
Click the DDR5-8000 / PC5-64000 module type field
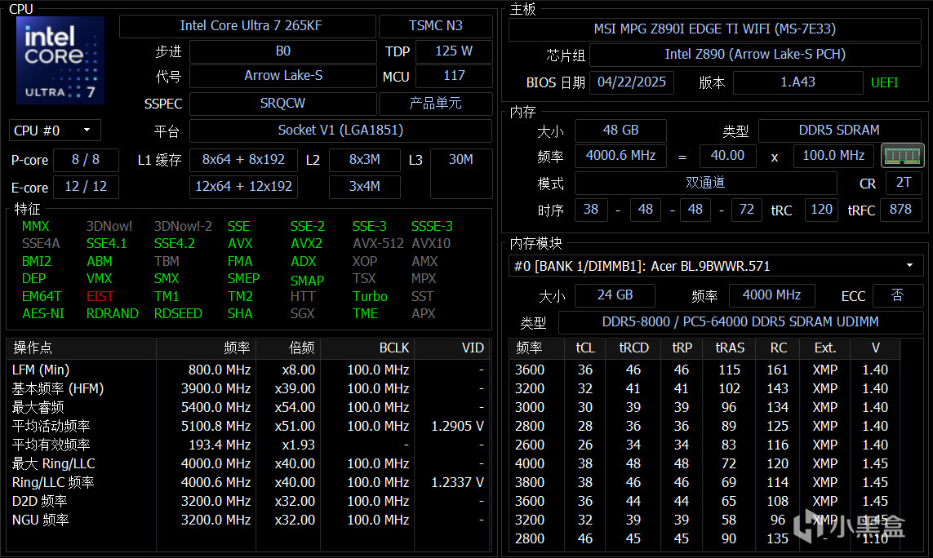740,322
